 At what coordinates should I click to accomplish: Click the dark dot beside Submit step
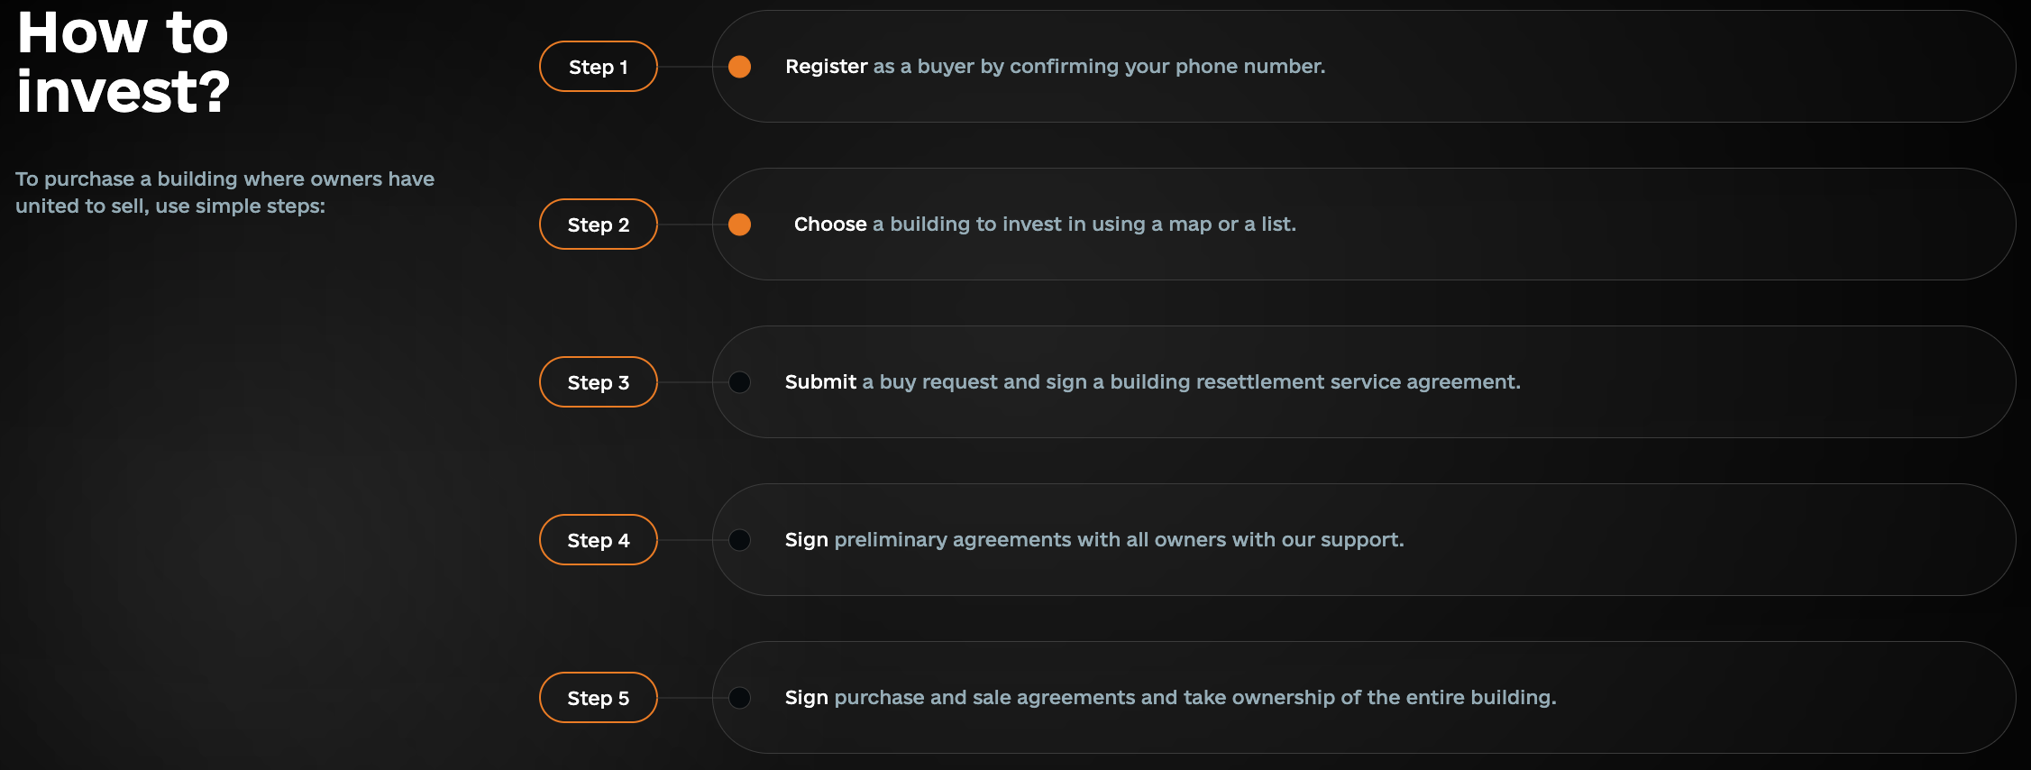tap(739, 382)
